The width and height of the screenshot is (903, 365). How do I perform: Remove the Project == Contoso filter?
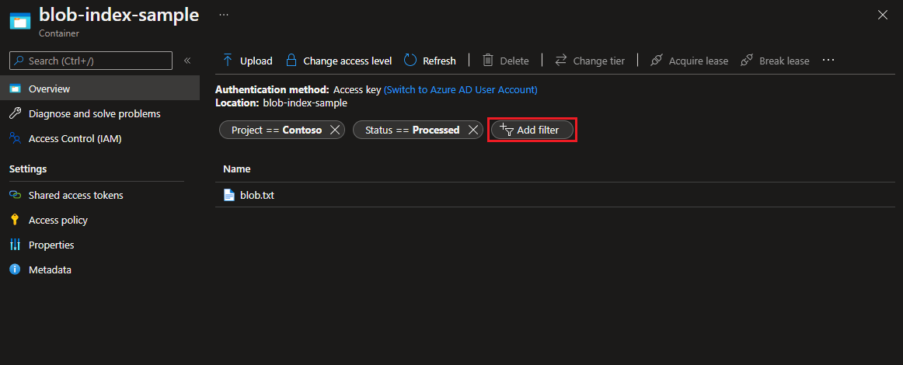(x=335, y=130)
